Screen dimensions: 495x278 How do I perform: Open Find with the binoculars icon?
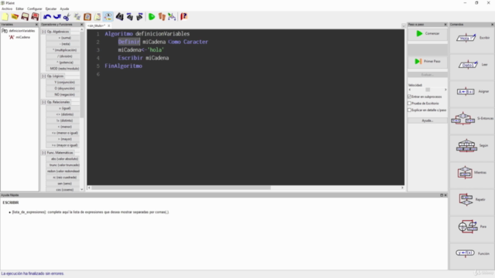click(x=119, y=17)
